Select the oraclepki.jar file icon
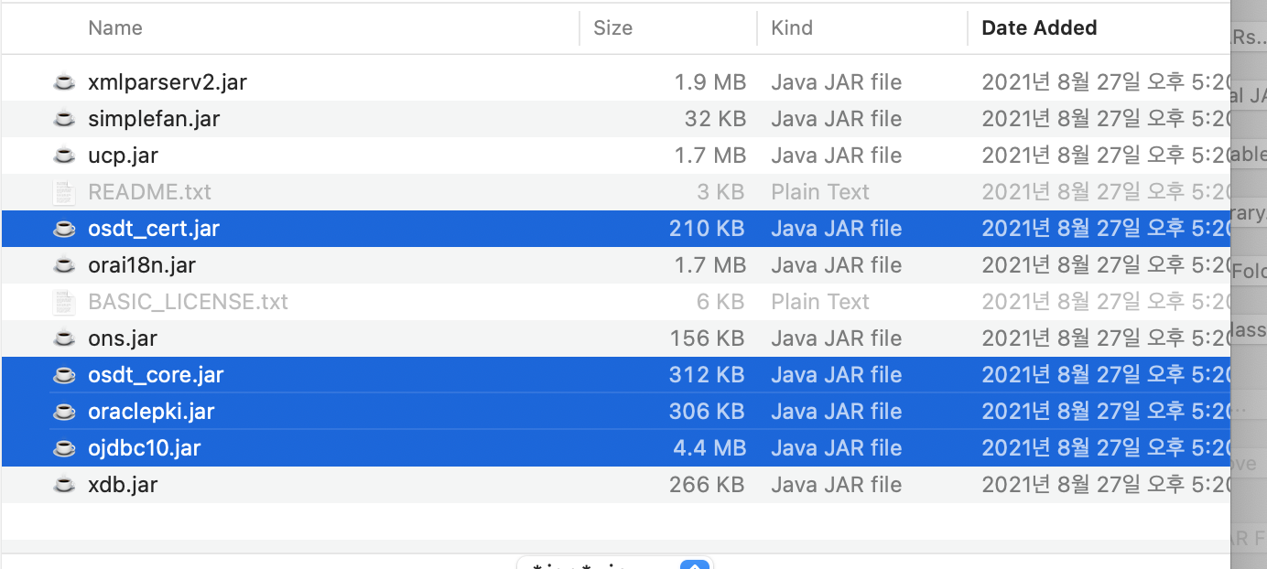The image size is (1267, 569). pos(63,412)
